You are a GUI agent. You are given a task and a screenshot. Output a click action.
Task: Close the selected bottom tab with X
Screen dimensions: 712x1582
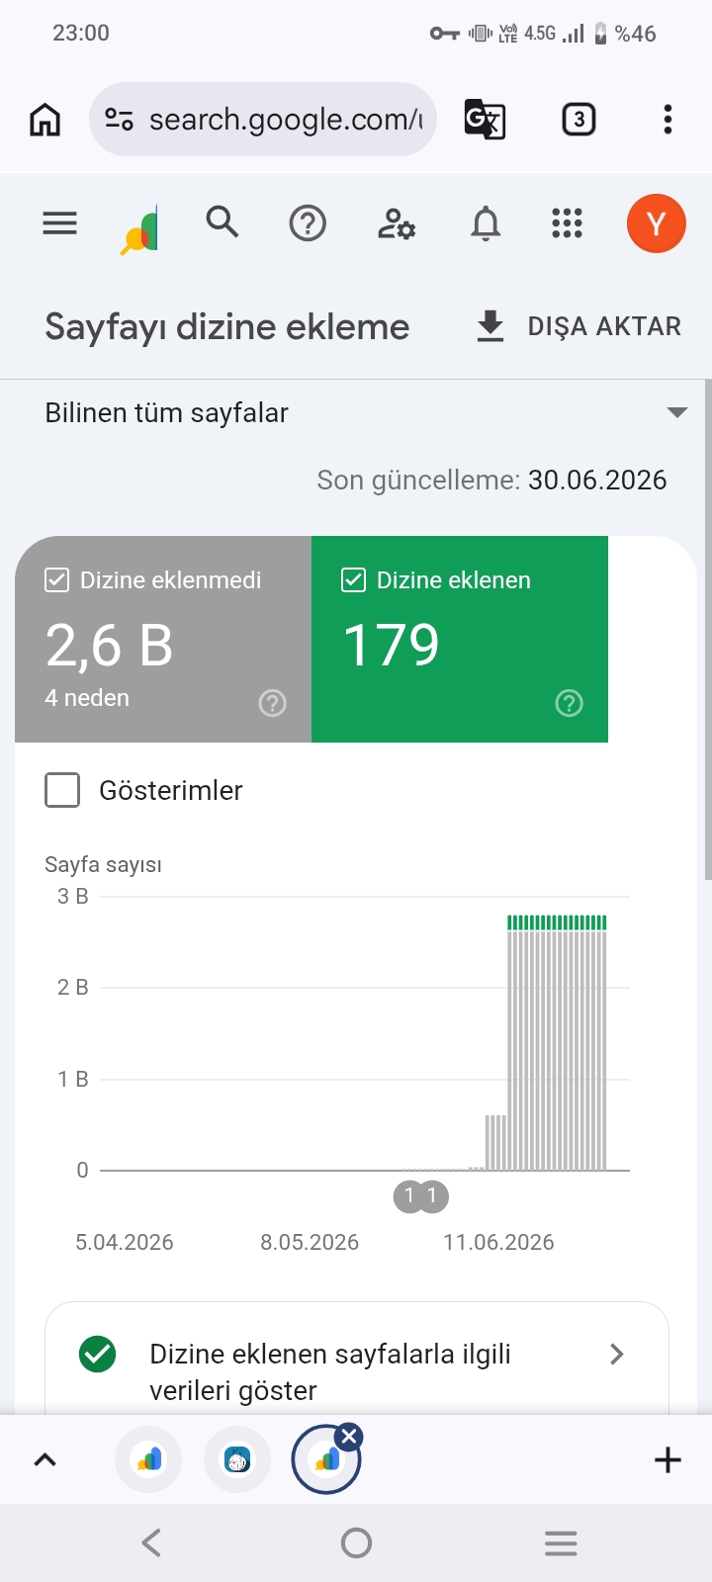pyautogui.click(x=349, y=1437)
